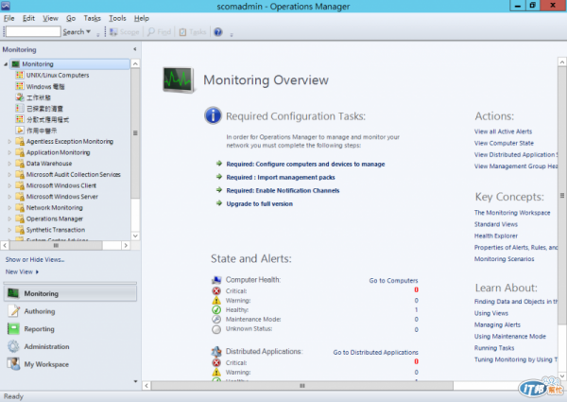This screenshot has height=402, width=567.
Task: Switch to the Administration workspace icon
Action: coord(13,346)
